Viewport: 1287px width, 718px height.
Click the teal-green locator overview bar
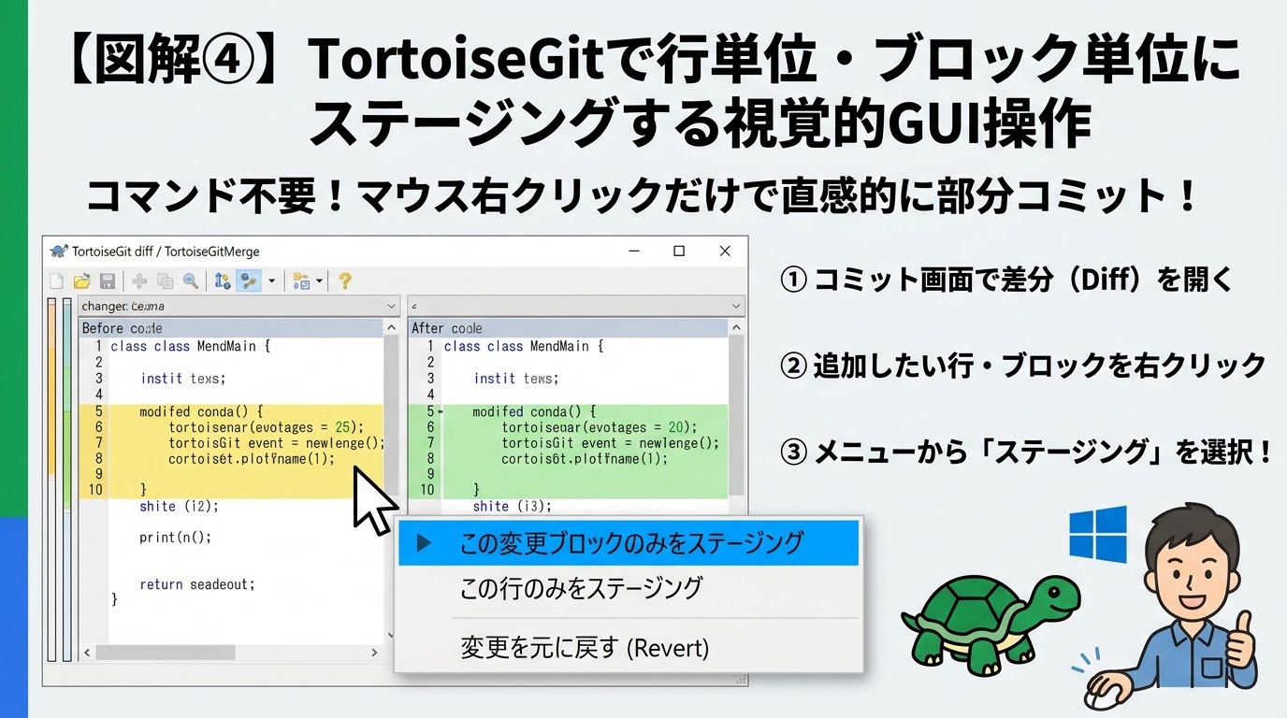point(66,481)
